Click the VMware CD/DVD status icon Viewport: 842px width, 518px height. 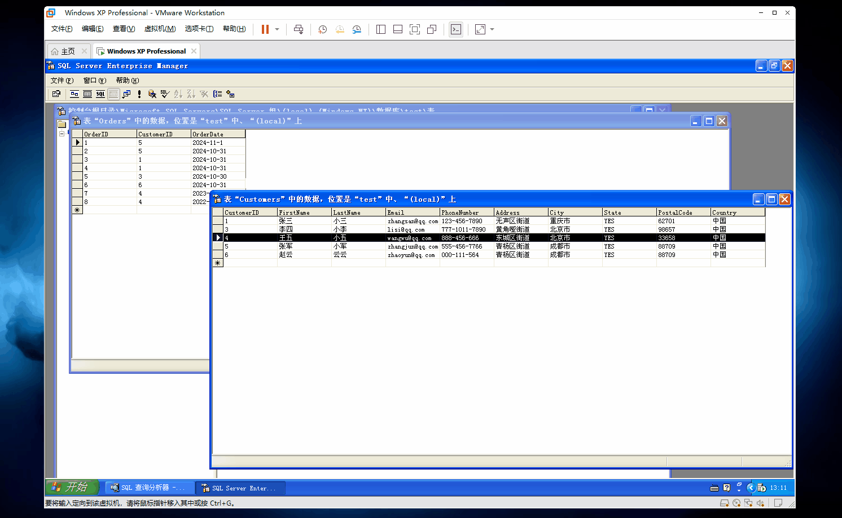(736, 503)
